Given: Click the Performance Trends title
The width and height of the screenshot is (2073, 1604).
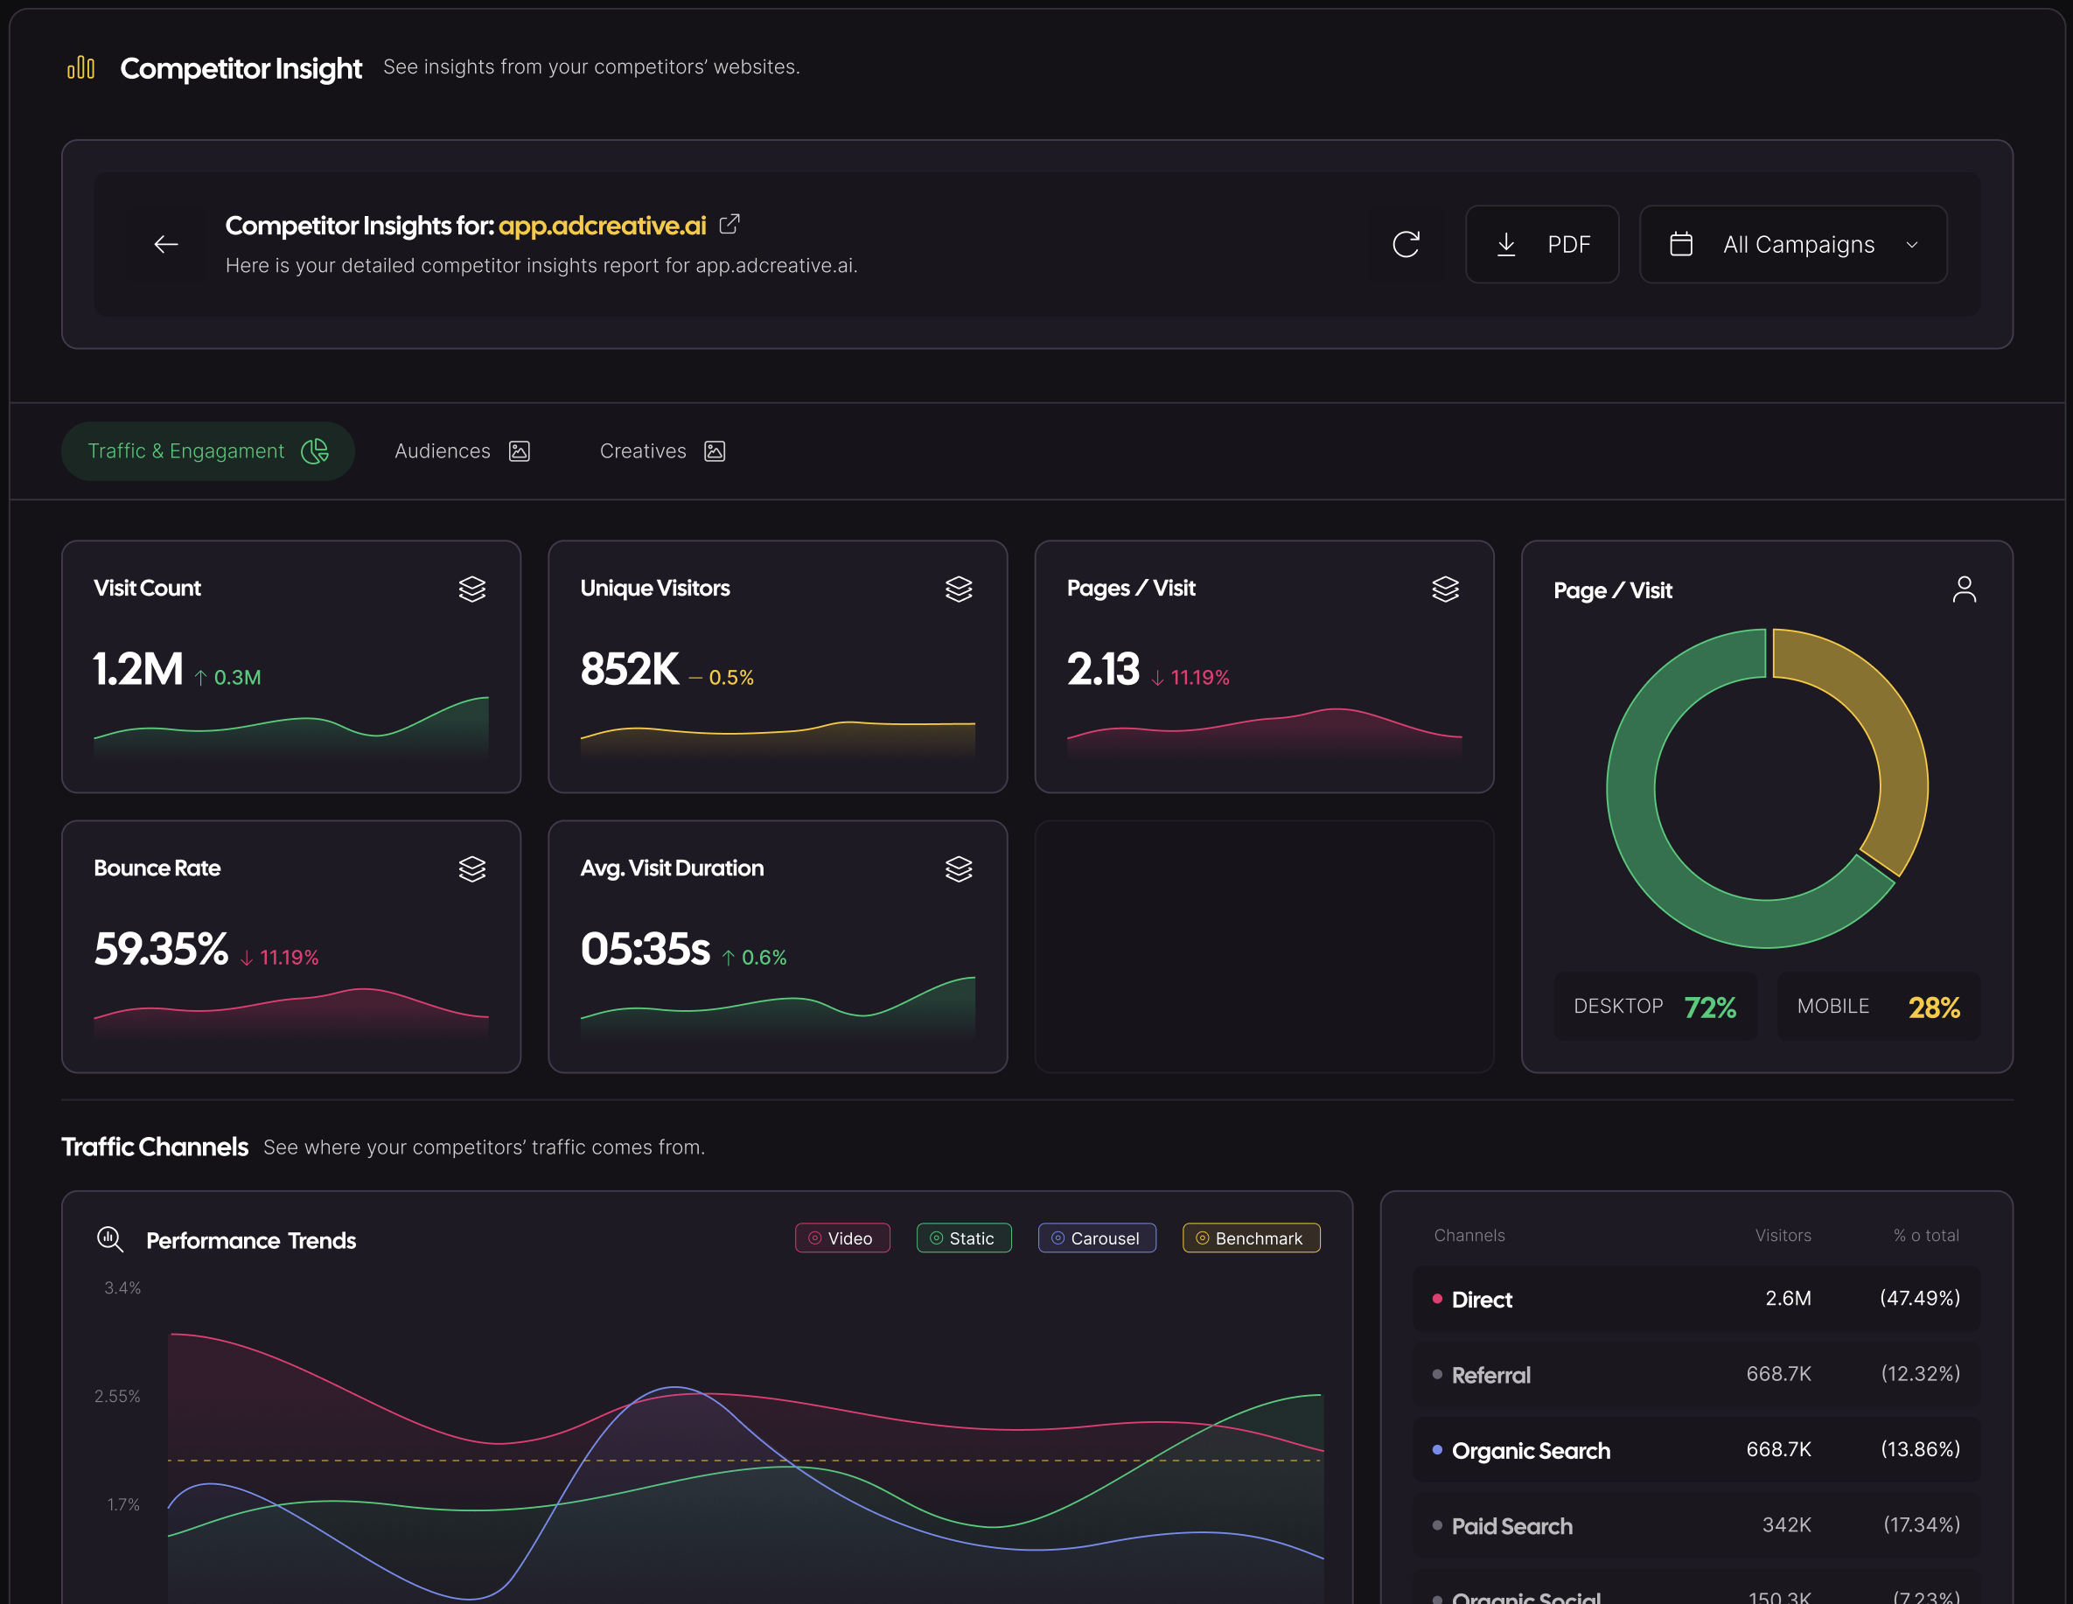Looking at the screenshot, I should click(250, 1240).
